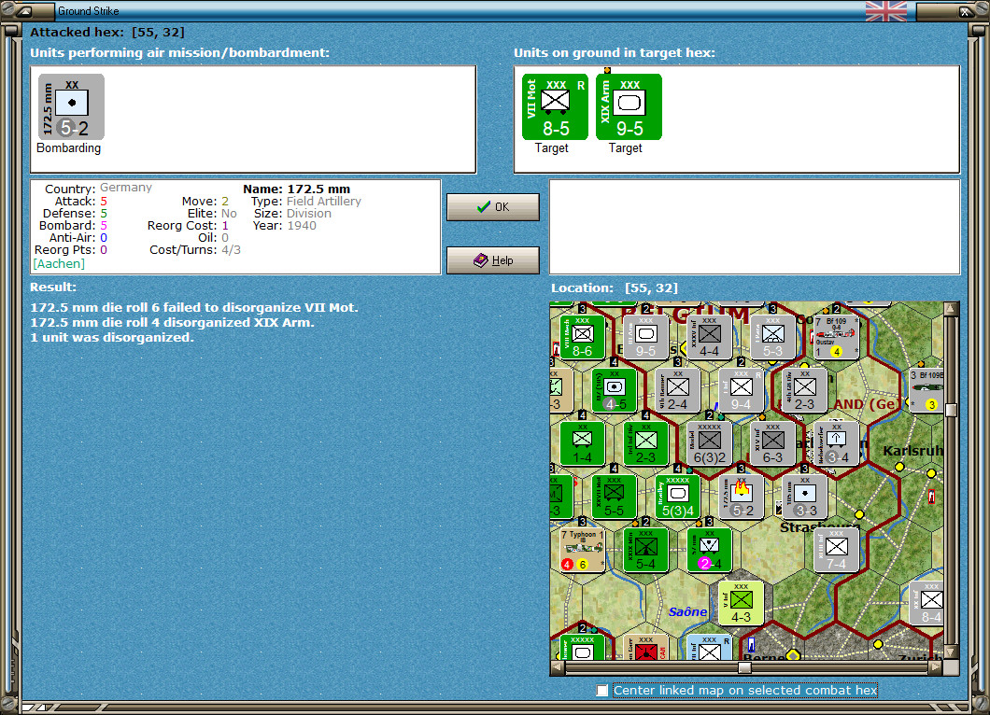Screen dimensions: 990x715
Task: Click the Aachen location link
Action: (x=59, y=264)
